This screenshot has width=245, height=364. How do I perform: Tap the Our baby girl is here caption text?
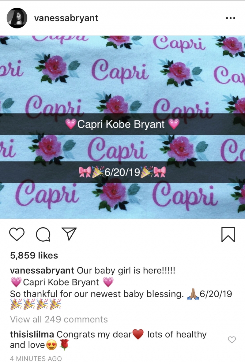126,270
